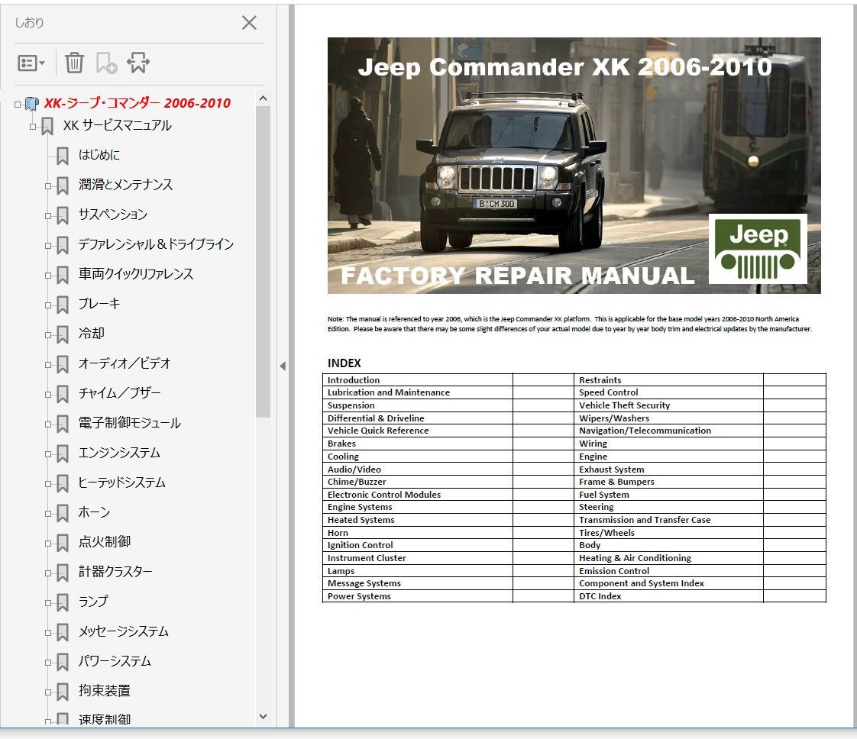Click the Emission Control index entry

[614, 571]
